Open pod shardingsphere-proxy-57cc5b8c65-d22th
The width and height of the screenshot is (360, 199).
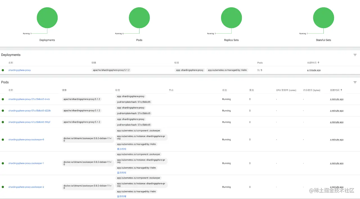click(30, 111)
